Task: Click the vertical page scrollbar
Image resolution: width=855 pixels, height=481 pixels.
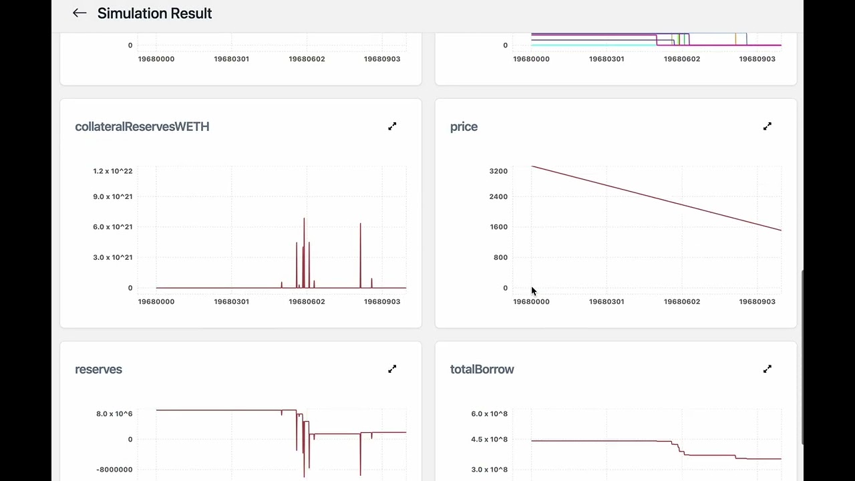Action: [x=804, y=357]
